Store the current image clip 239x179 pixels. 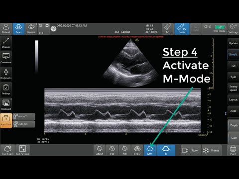(x=190, y=150)
